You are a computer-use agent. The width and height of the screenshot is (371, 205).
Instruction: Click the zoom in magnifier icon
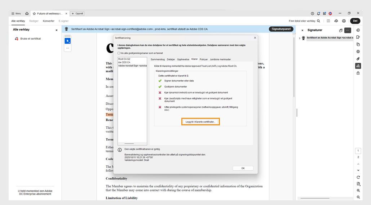pyautogui.click(x=358, y=191)
